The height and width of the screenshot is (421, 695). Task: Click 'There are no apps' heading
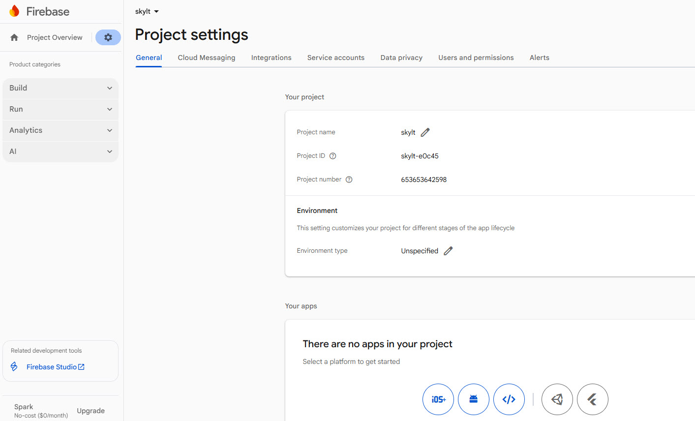[378, 344]
